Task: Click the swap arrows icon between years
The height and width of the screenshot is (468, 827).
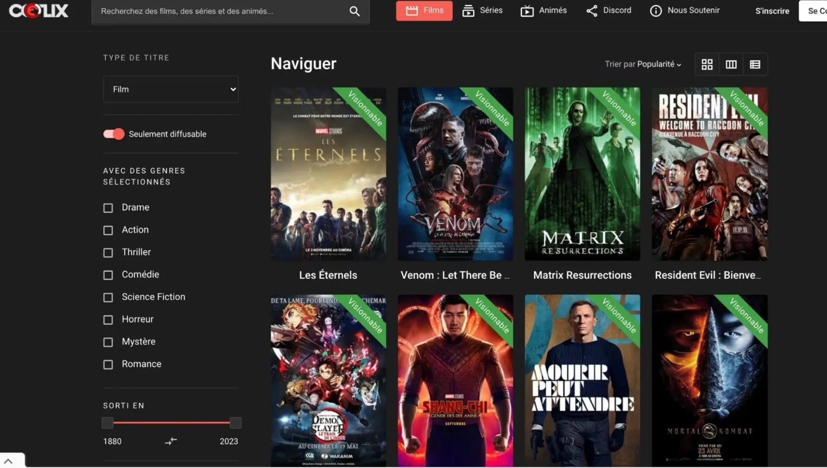Action: [171, 441]
